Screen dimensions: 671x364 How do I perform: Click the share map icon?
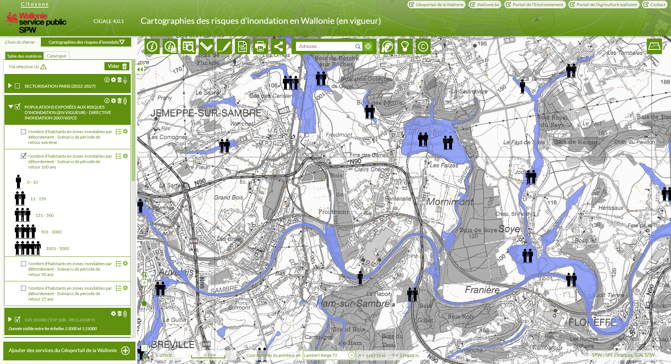279,47
